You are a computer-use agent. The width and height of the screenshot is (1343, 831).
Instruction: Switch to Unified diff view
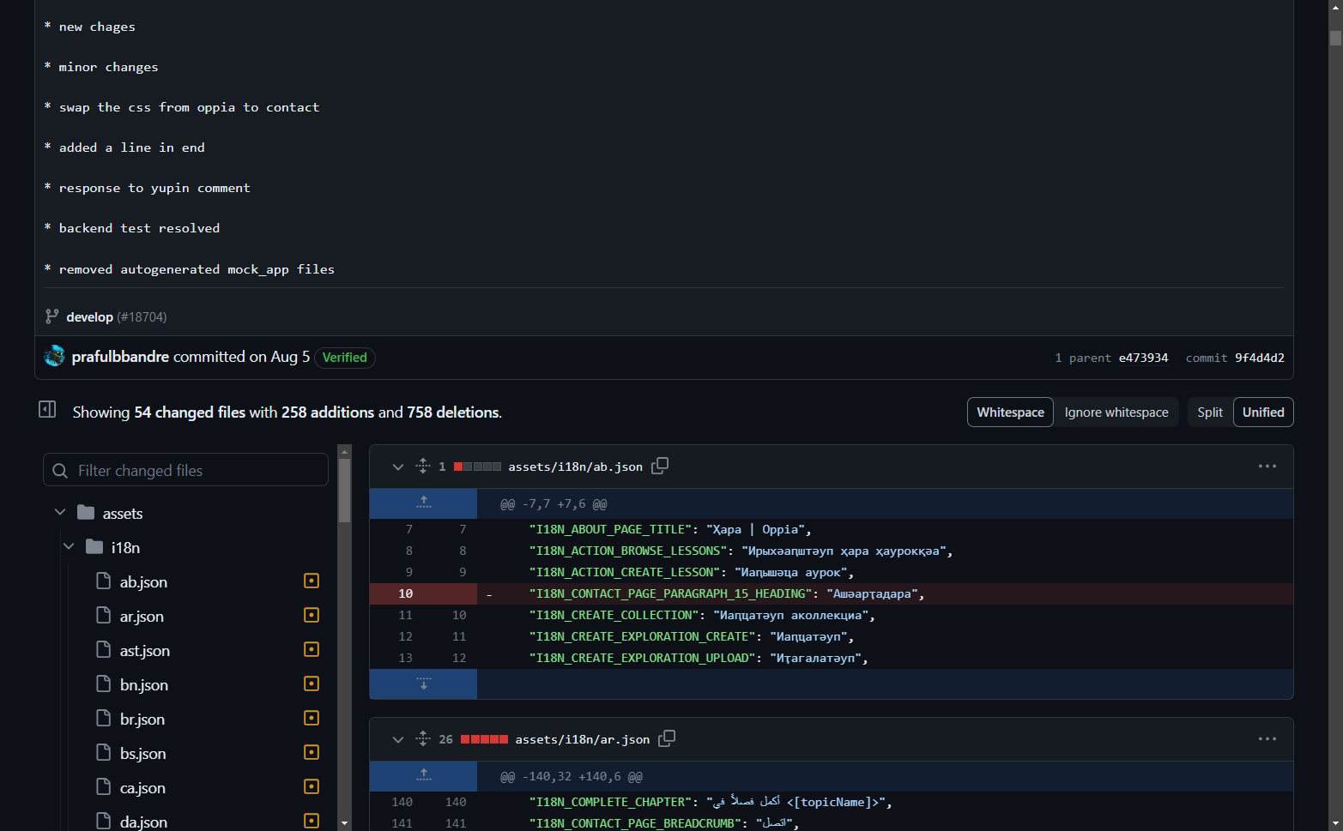tap(1263, 412)
